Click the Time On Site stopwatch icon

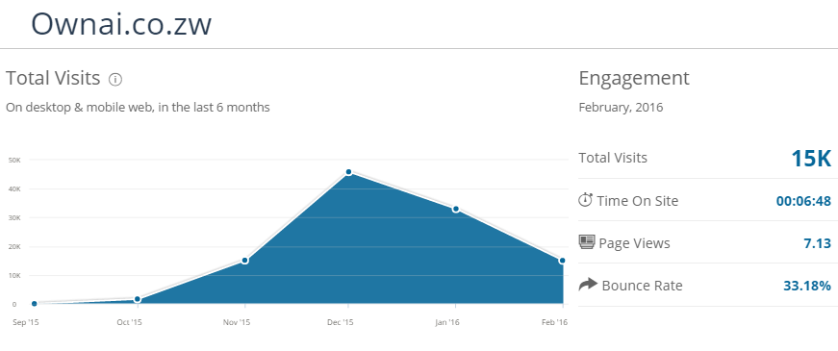point(586,200)
